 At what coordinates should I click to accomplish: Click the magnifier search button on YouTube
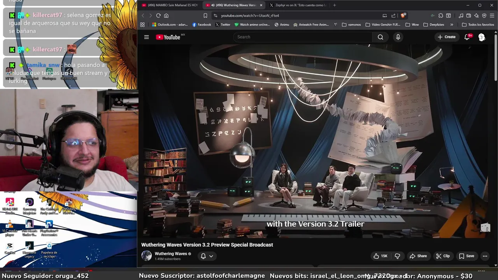pos(381,37)
